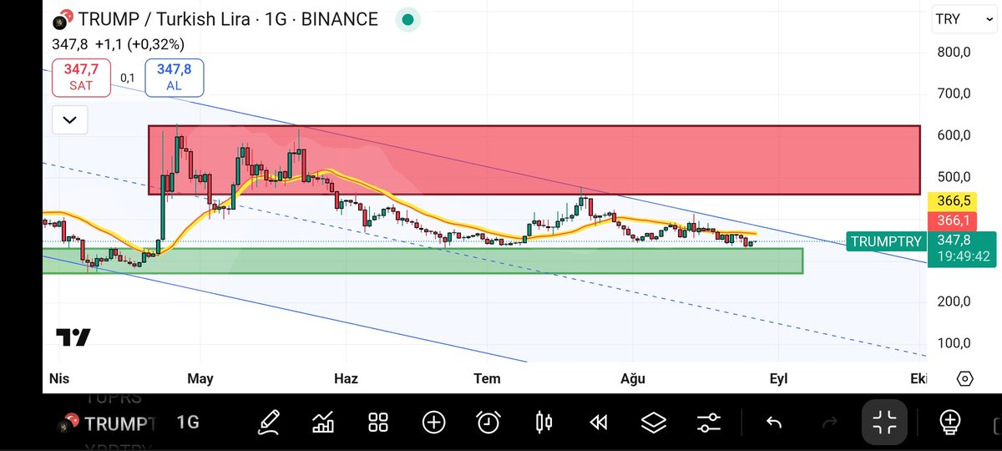Click the Haz label on time axis
This screenshot has height=451, width=1002.
(x=346, y=378)
